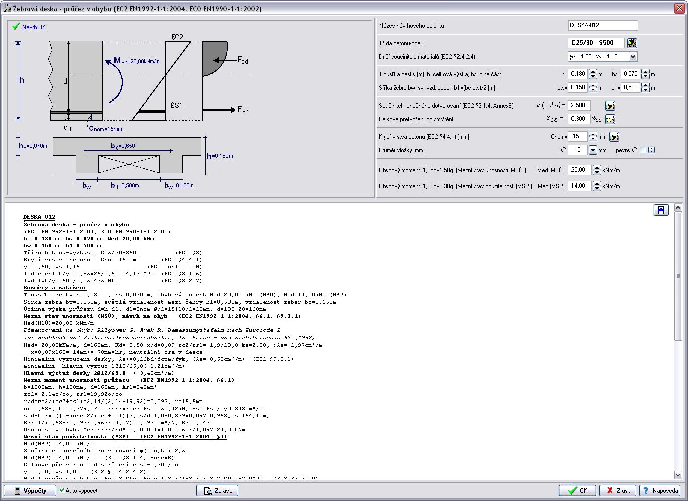Click the 'Rozměry a zatížení' report heading
This screenshot has width=688, height=501.
(55, 288)
